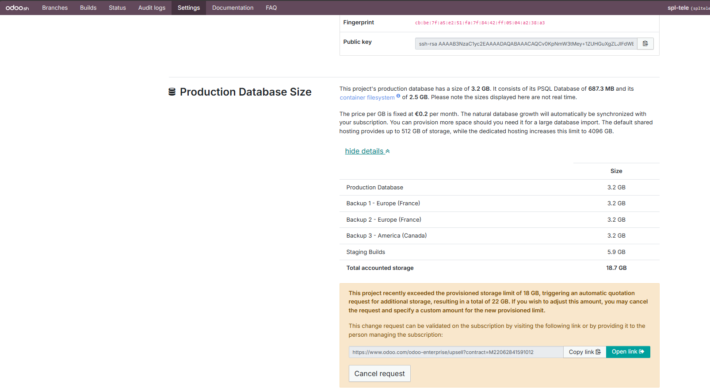Image resolution: width=710 pixels, height=392 pixels.
Task: Click the upsell contract URL field
Action: [456, 352]
